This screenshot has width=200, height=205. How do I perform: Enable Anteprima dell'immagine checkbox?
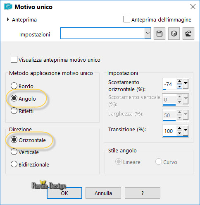[x=126, y=19]
